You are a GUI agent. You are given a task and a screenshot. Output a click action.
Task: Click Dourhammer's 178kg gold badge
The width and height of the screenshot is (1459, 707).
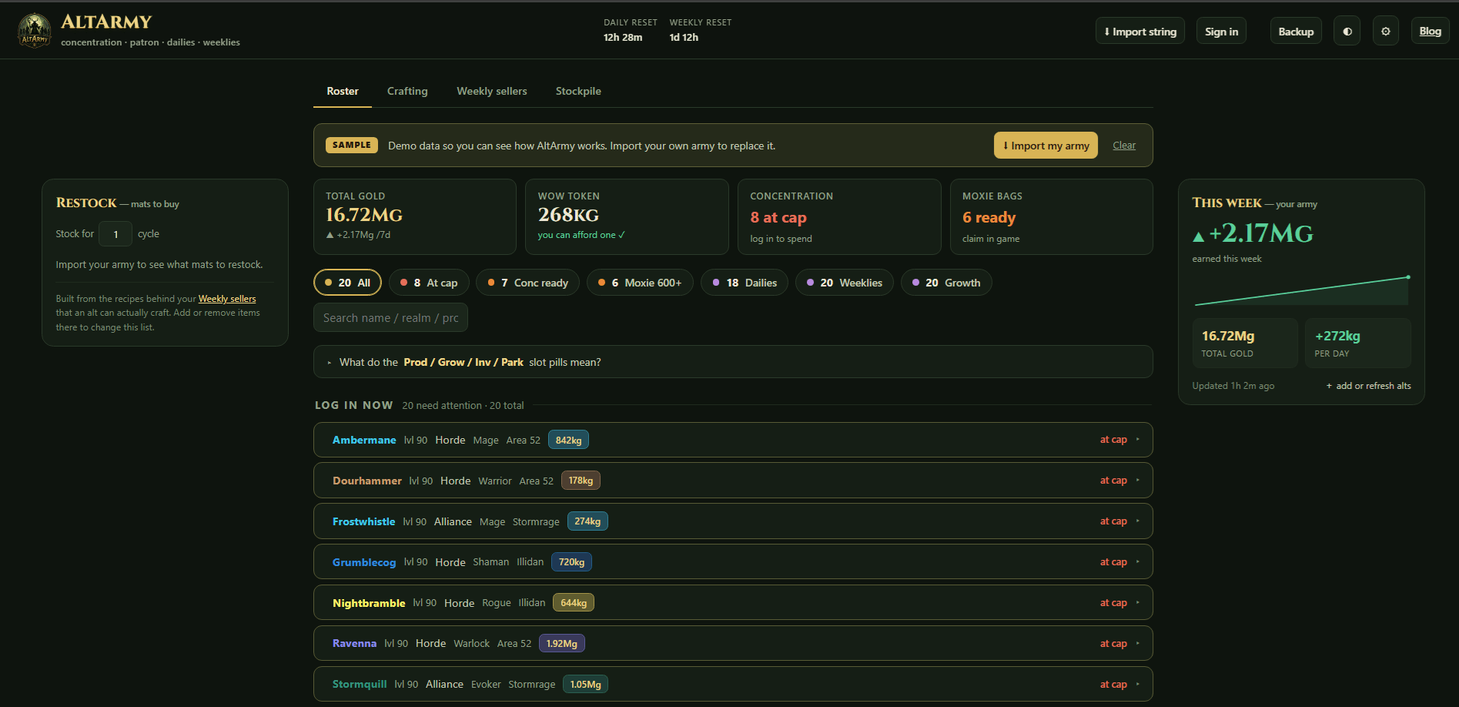[581, 481]
